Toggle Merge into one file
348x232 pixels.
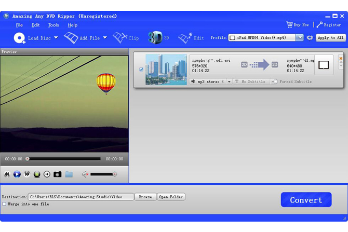[x=4, y=204]
